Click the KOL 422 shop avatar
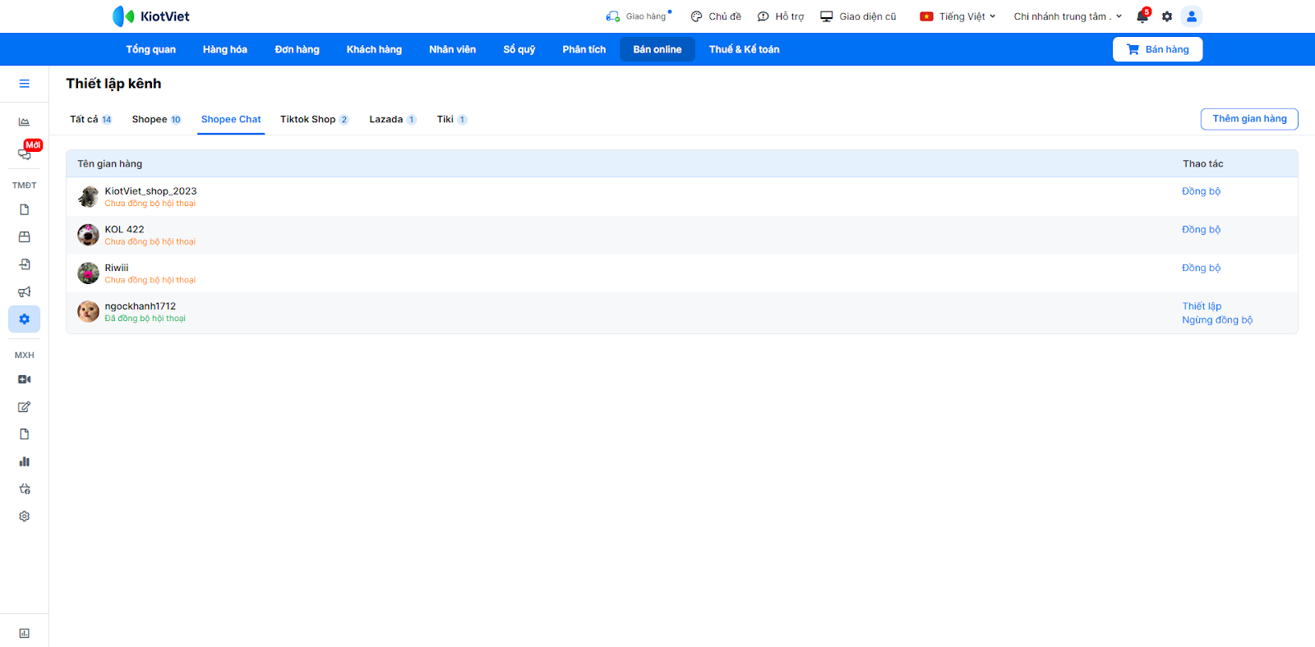This screenshot has height=647, width=1315. click(88, 235)
